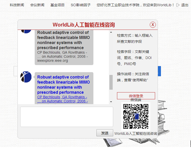
Task: Click the logout arrow icon beside 退出
Action: pyautogui.click(x=178, y=5)
